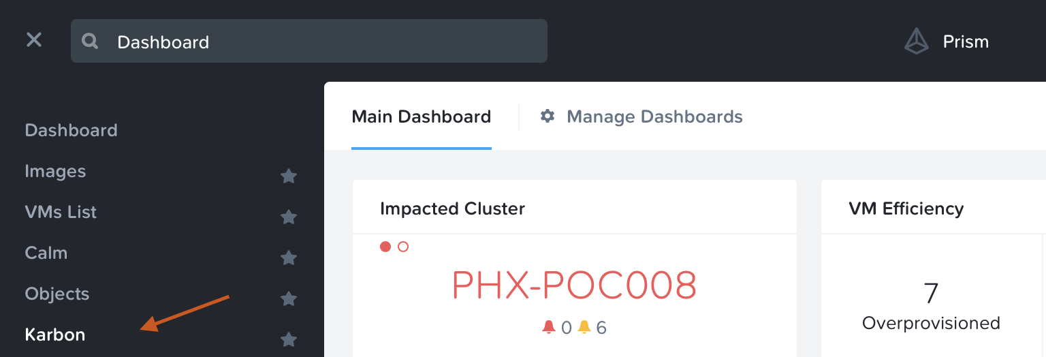Click the search magnifier icon
This screenshot has height=357, width=1046.
point(90,42)
